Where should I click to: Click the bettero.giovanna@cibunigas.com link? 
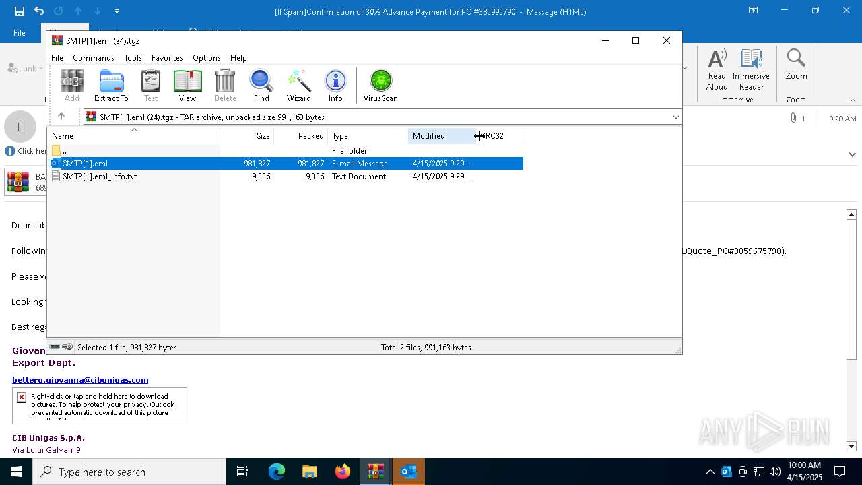80,380
